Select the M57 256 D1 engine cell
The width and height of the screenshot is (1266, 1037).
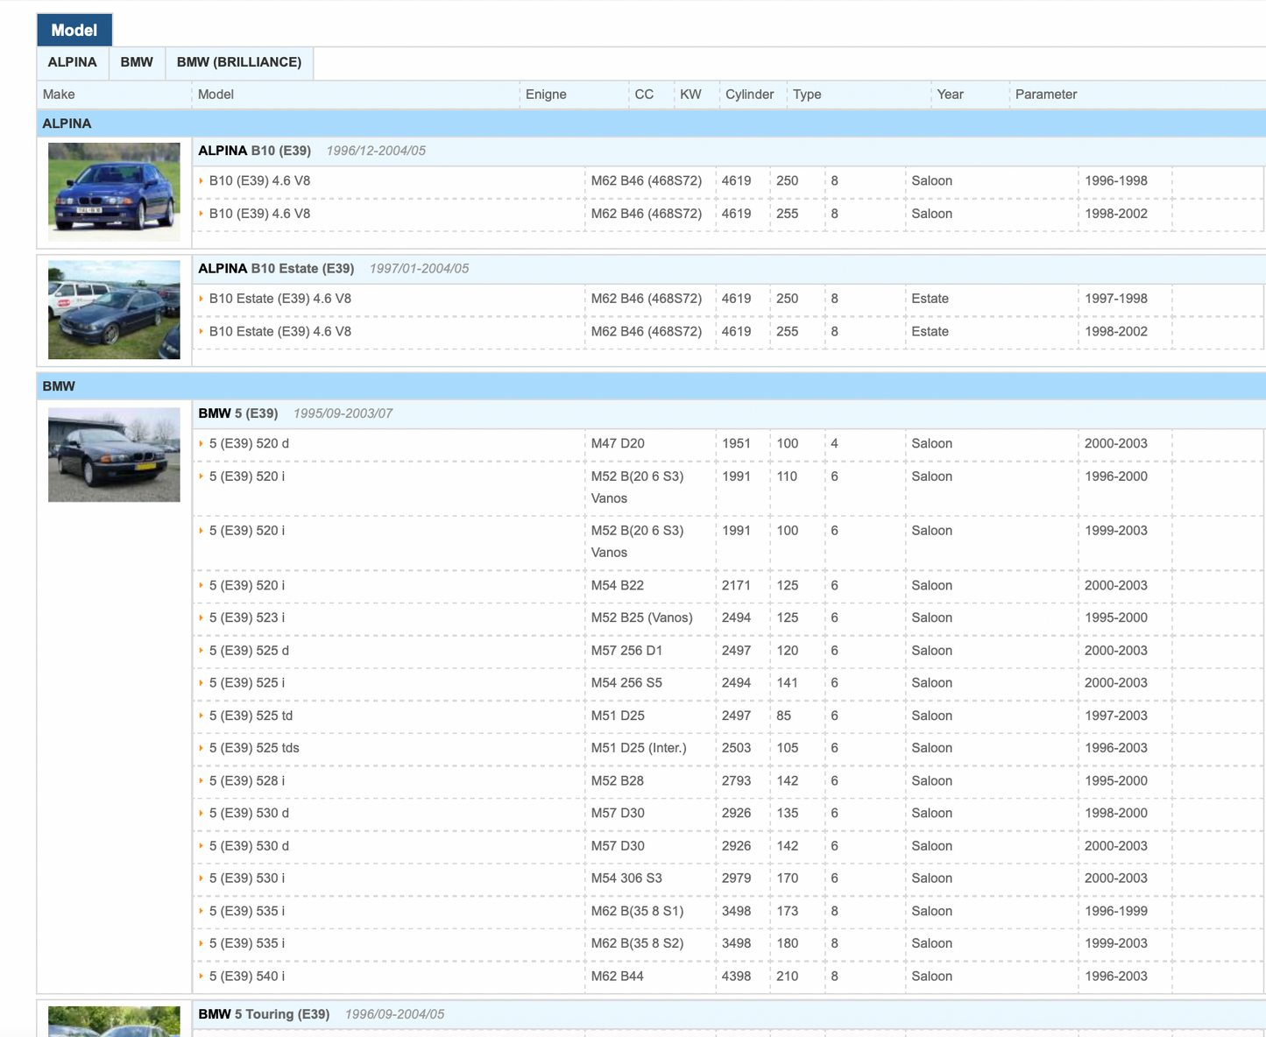[x=626, y=651]
